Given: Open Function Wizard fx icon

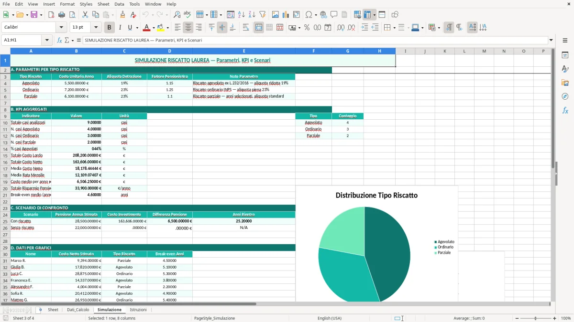Looking at the screenshot, I should click(x=59, y=40).
